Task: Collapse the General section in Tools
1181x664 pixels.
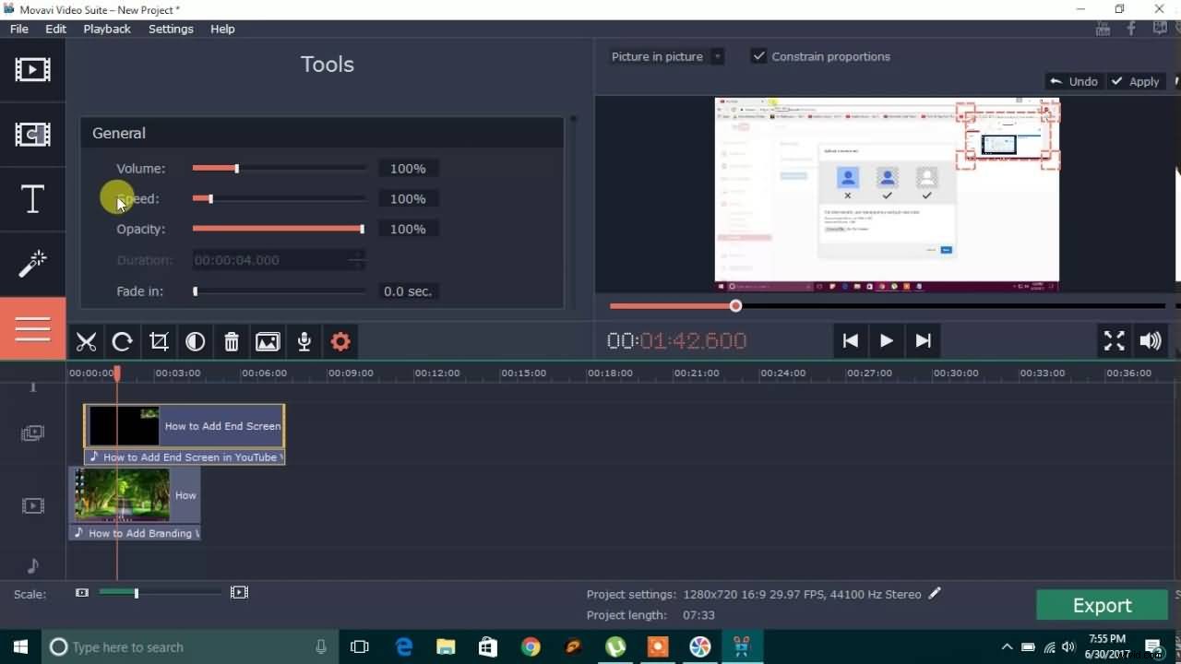Action: [x=118, y=133]
